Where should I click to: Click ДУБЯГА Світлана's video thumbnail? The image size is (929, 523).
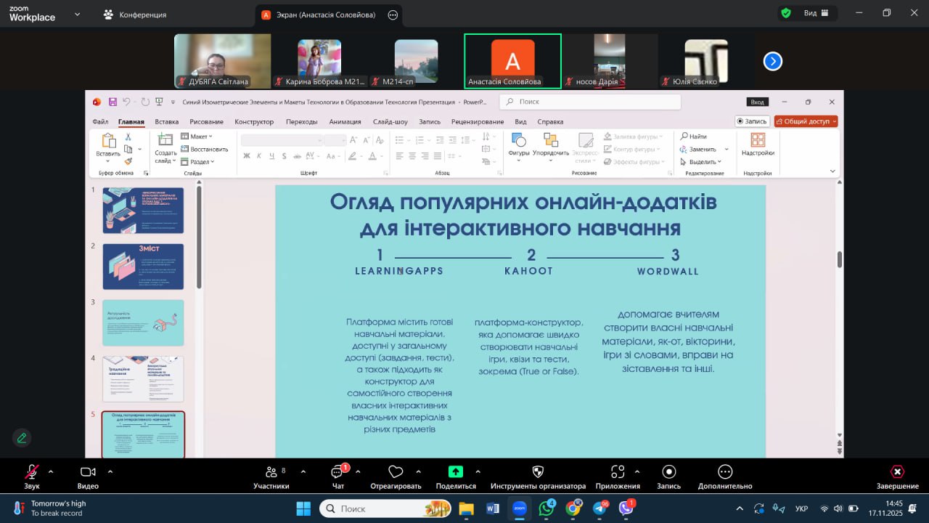(222, 61)
